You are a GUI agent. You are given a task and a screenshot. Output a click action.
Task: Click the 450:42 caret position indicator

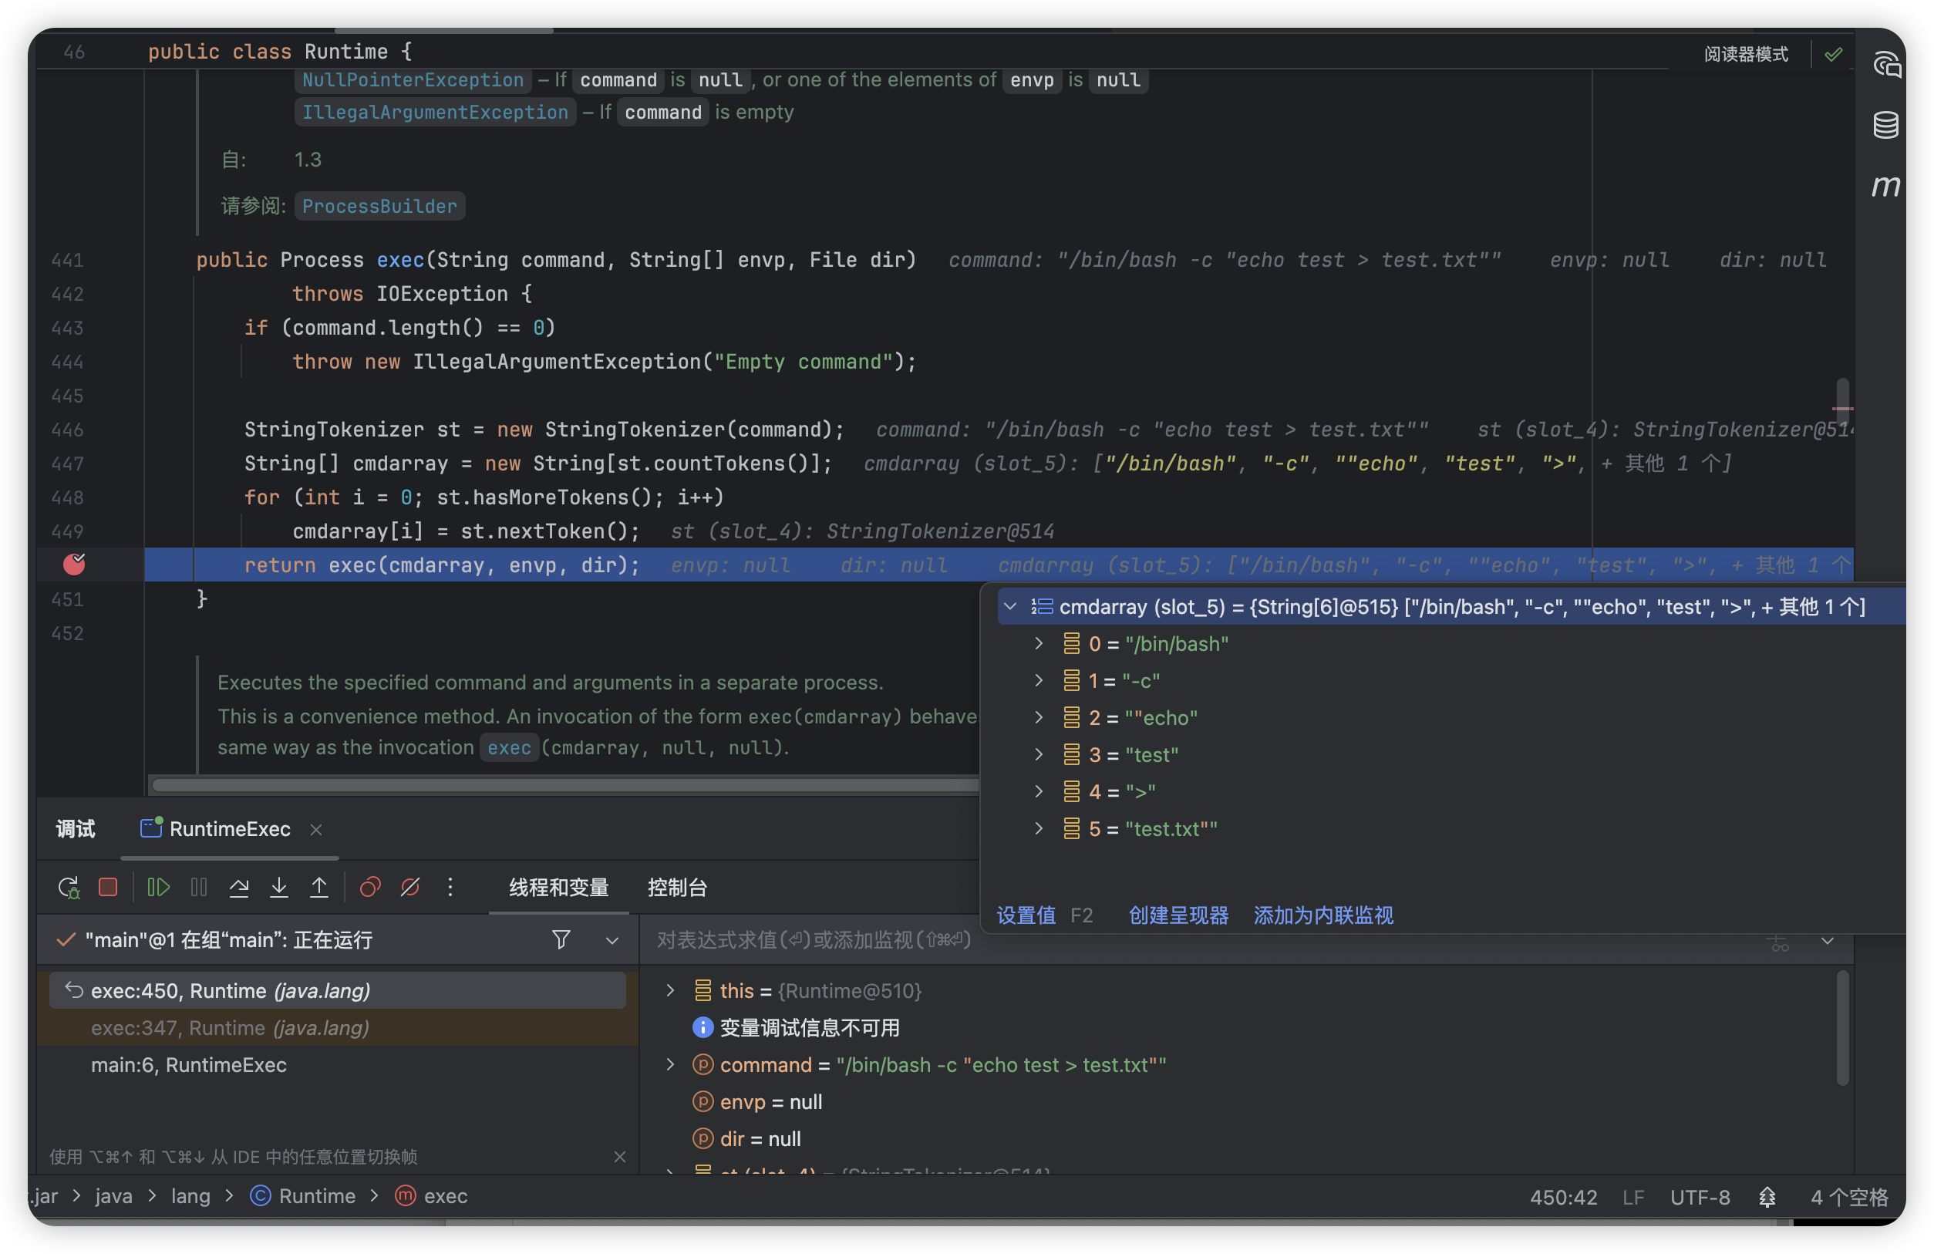click(x=1563, y=1197)
